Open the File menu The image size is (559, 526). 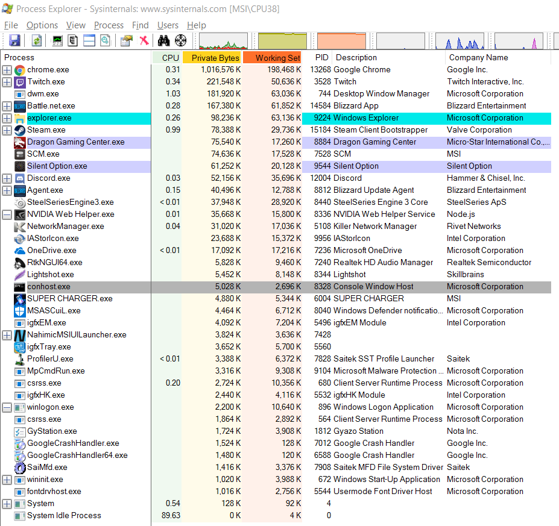[x=11, y=25]
